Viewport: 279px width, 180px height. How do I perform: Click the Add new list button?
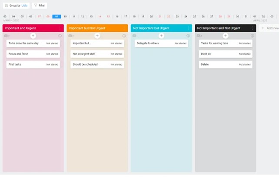tap(270, 28)
